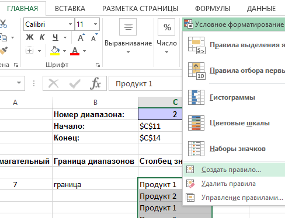
Task: Click cell containing $C$14
Action: 160,138
